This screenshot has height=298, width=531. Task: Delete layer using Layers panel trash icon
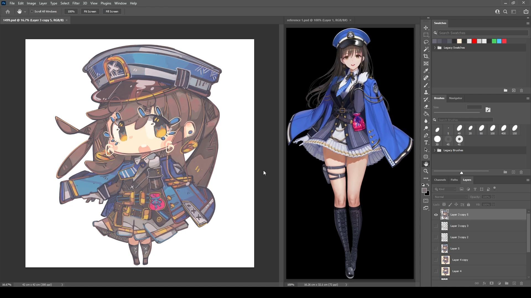[x=521, y=283]
